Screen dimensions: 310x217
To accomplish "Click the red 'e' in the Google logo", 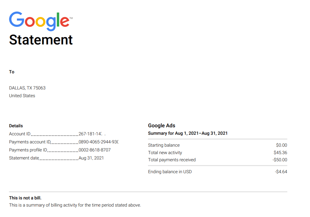I will 65,22.
